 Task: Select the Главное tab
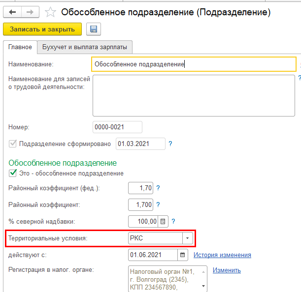[x=20, y=47]
